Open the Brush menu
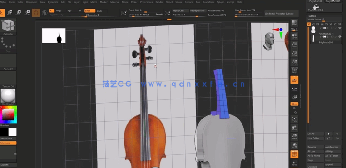 11,2
